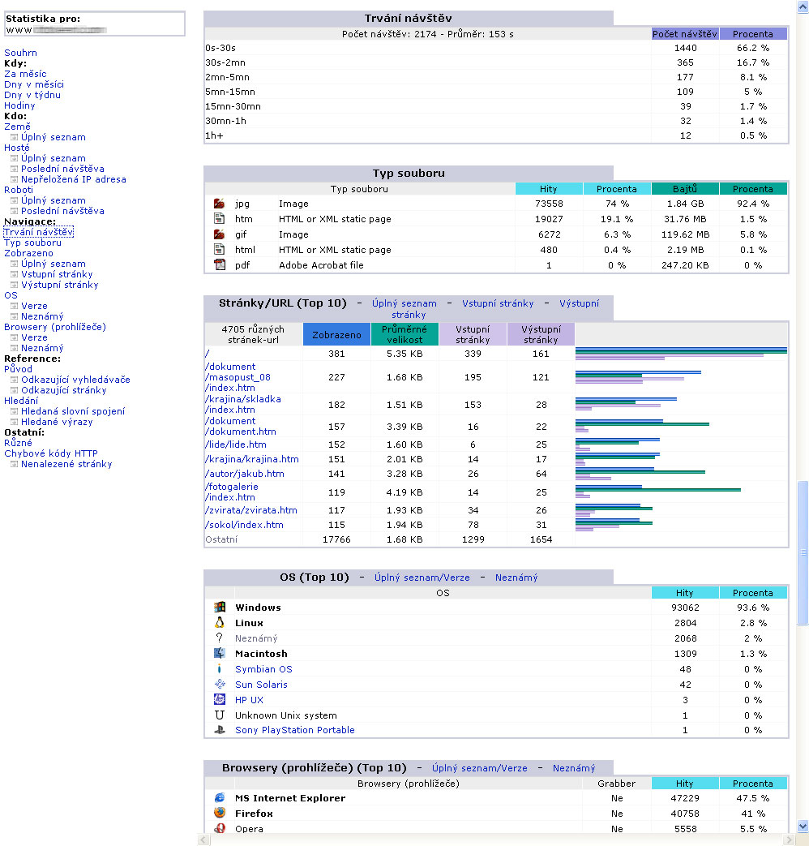The image size is (809, 846).
Task: Open Trvání návštěv in the sidebar
Action: (38, 232)
